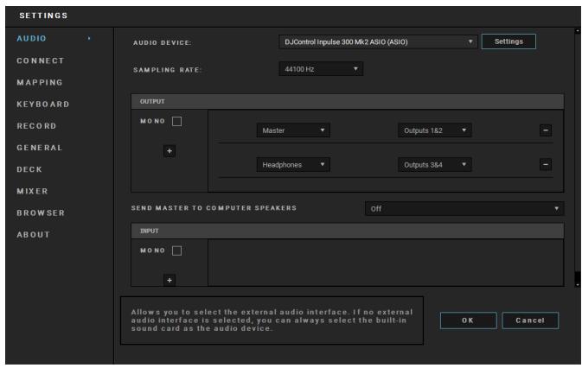The height and width of the screenshot is (368, 582).
Task: Open the Headphones channel dropdown
Action: pos(293,164)
